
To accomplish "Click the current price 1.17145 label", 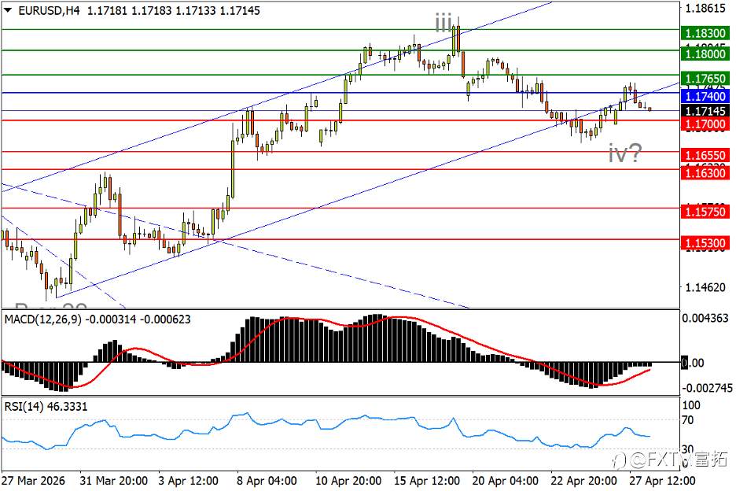I will [x=705, y=111].
